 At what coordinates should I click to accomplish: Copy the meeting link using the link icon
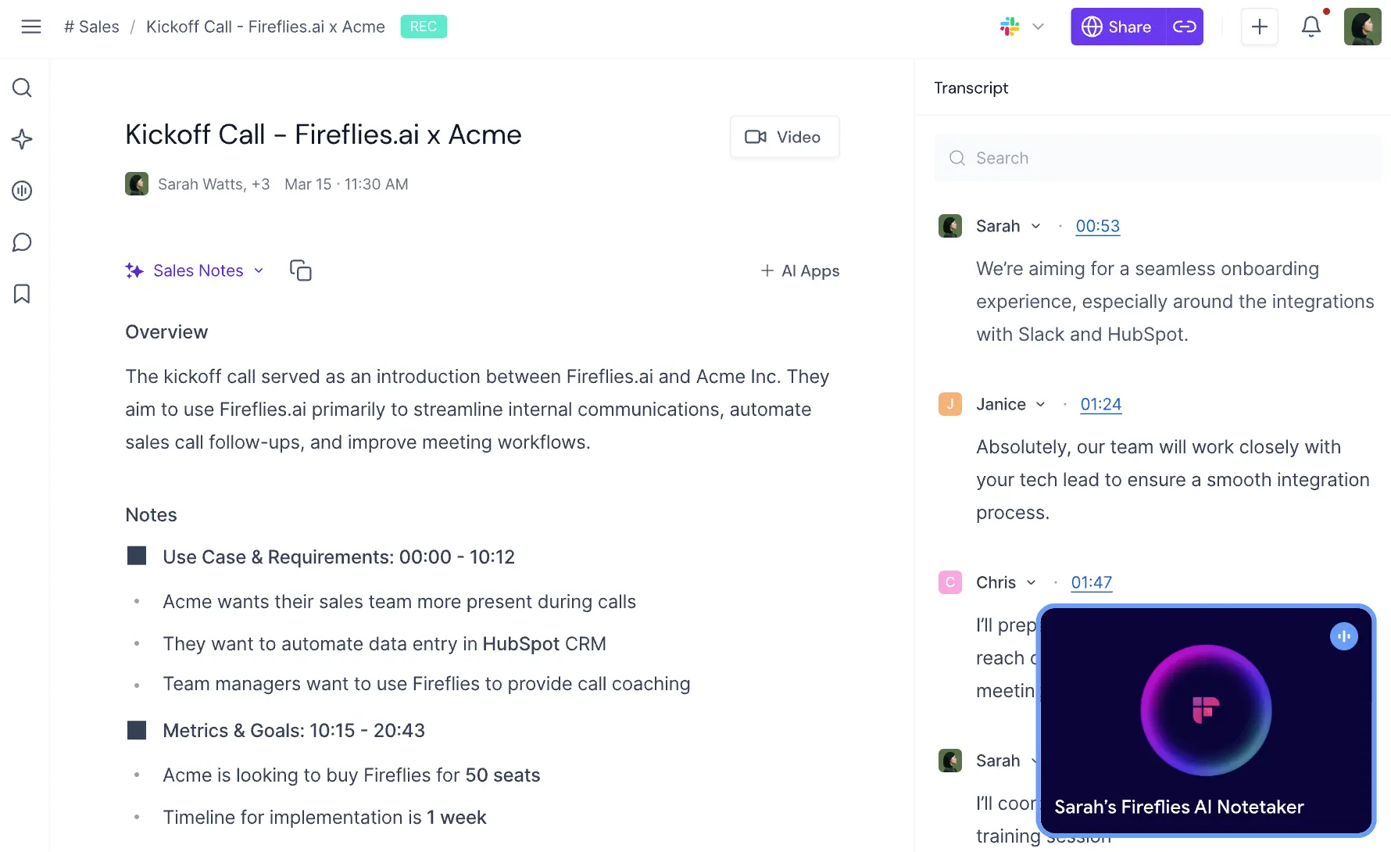[1185, 26]
